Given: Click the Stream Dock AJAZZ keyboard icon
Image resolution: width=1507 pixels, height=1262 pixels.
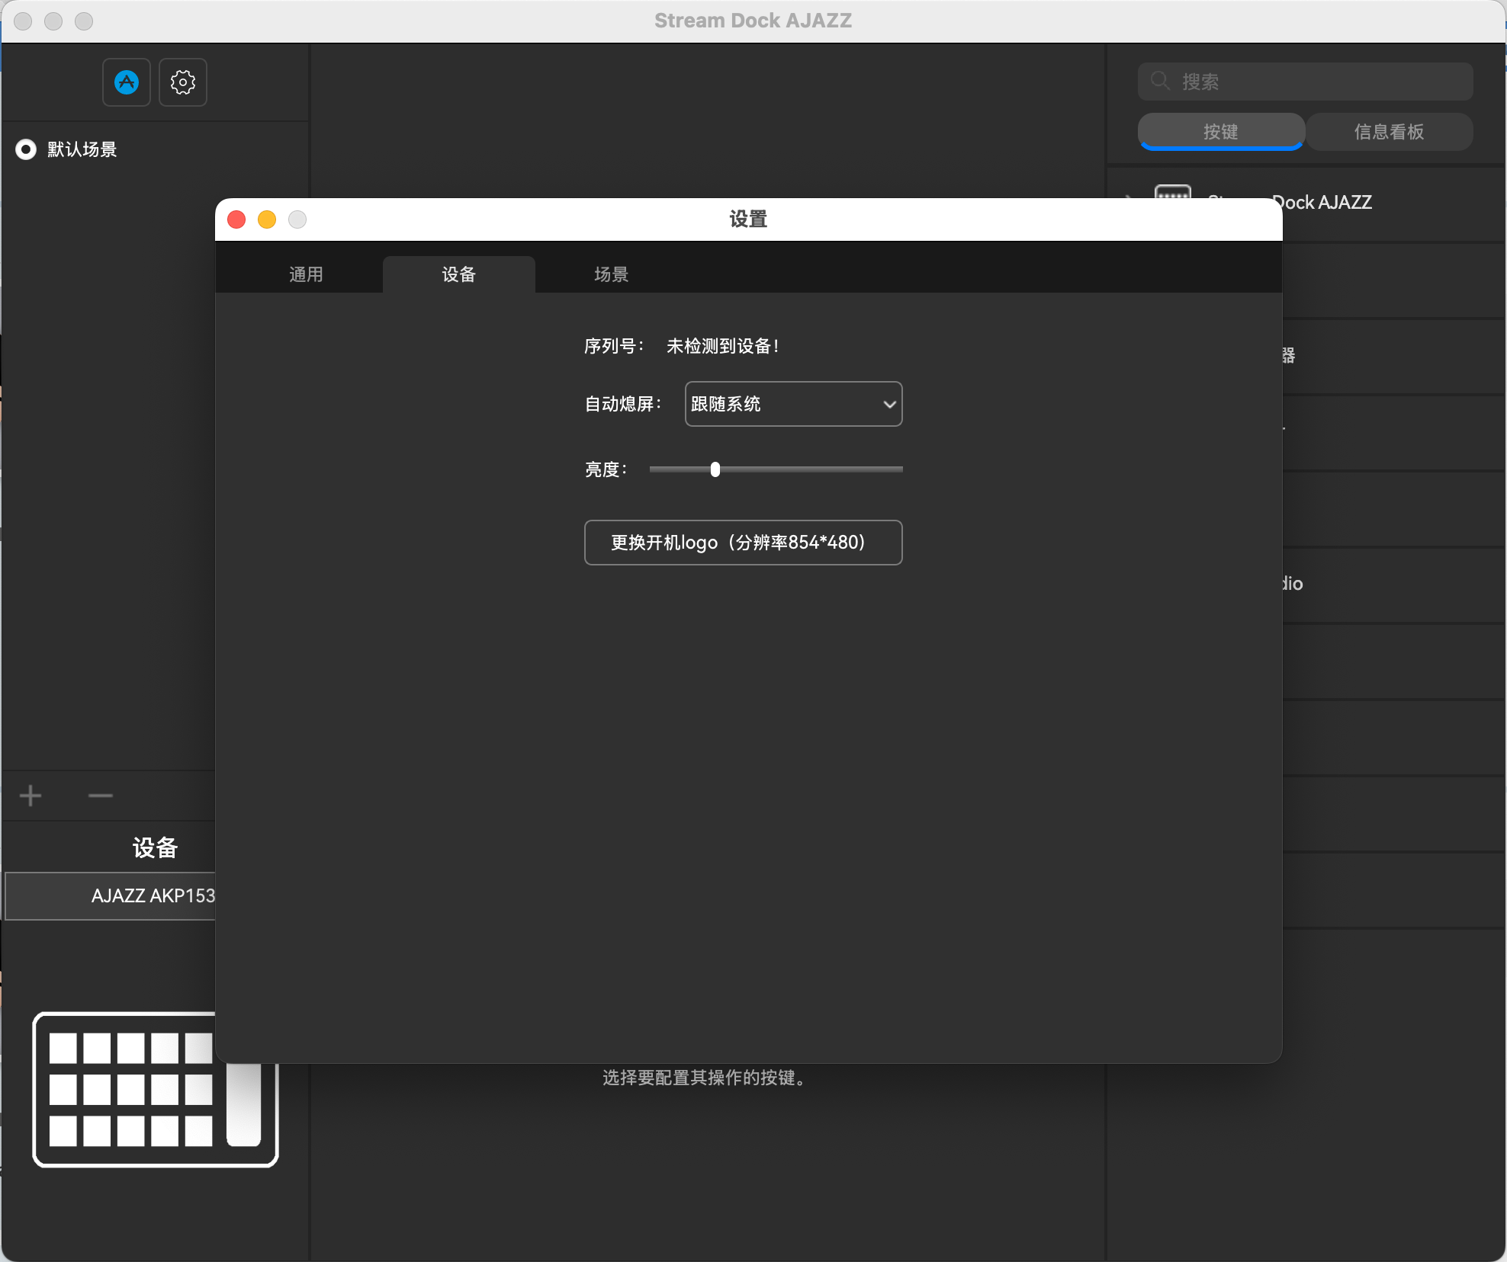Looking at the screenshot, I should 1172,192.
